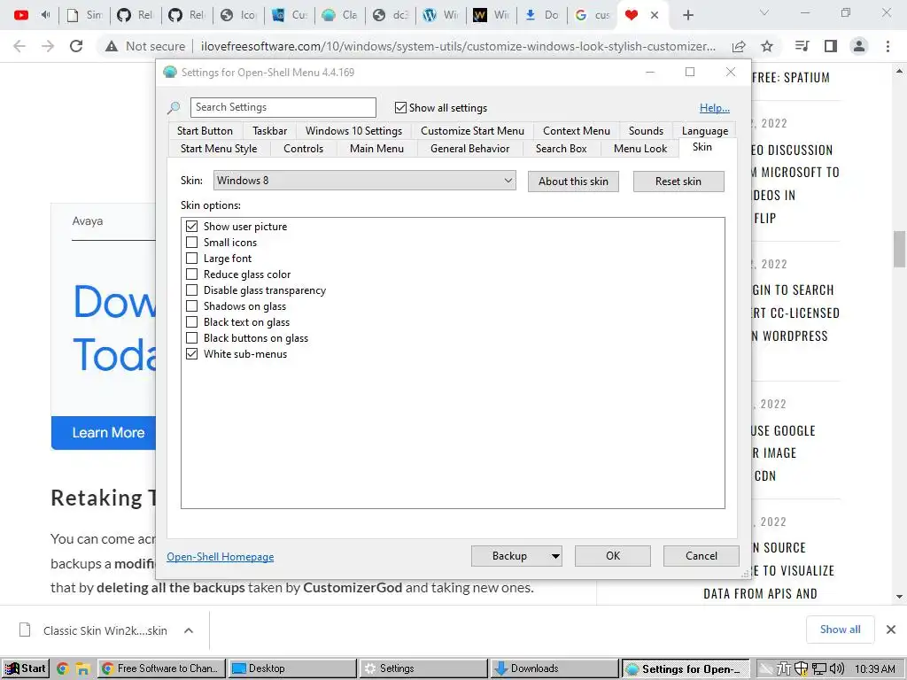Reload the page with refresh icon
This screenshot has height=680, width=907.
click(x=76, y=46)
